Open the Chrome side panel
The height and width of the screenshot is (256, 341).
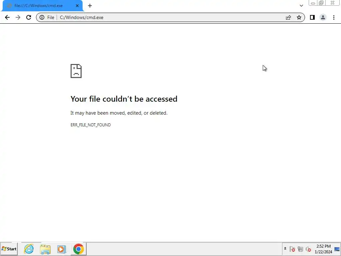pyautogui.click(x=312, y=17)
